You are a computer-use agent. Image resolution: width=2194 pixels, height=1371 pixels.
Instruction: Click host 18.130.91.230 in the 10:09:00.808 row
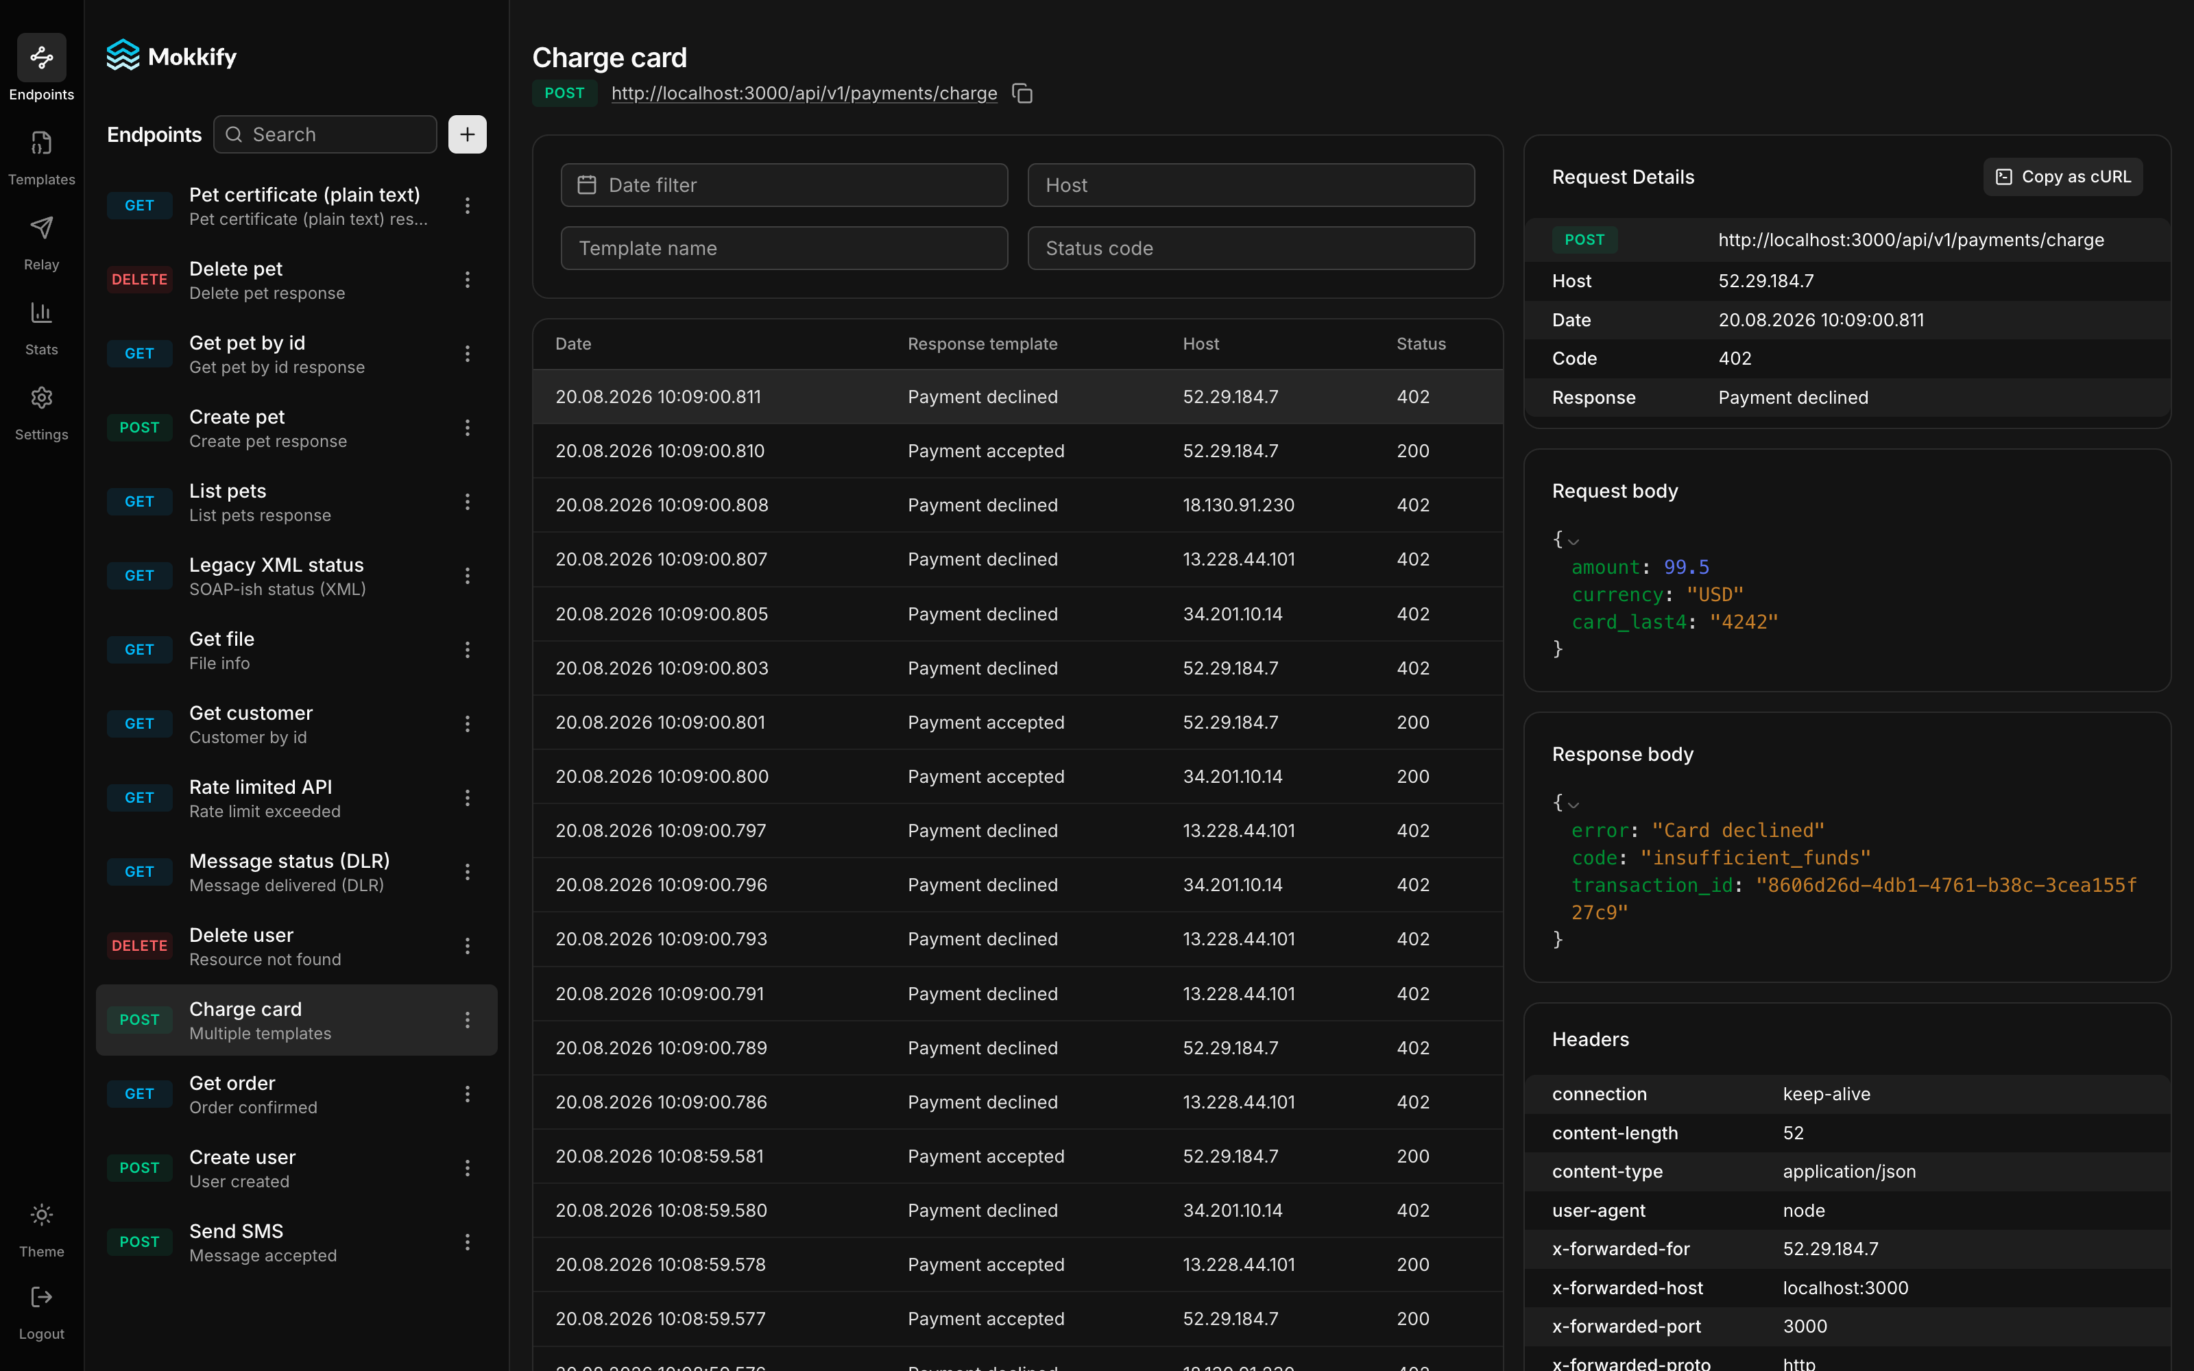pyautogui.click(x=1238, y=505)
